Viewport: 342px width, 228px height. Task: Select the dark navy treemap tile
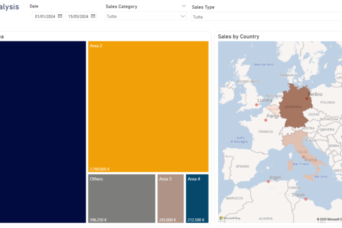coord(43,132)
